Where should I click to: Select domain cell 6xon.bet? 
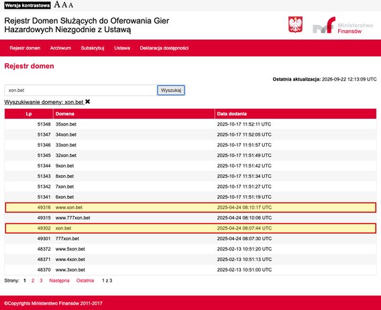[64, 197]
